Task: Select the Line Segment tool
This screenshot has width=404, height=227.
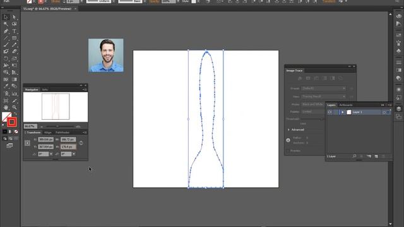Action: pyautogui.click(x=6, y=38)
